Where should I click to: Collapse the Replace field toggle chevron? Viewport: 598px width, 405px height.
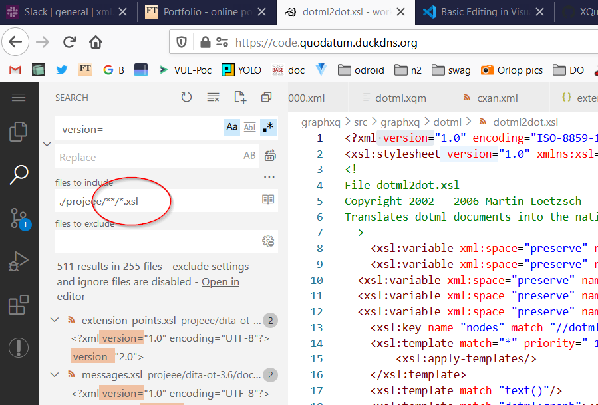tap(47, 143)
